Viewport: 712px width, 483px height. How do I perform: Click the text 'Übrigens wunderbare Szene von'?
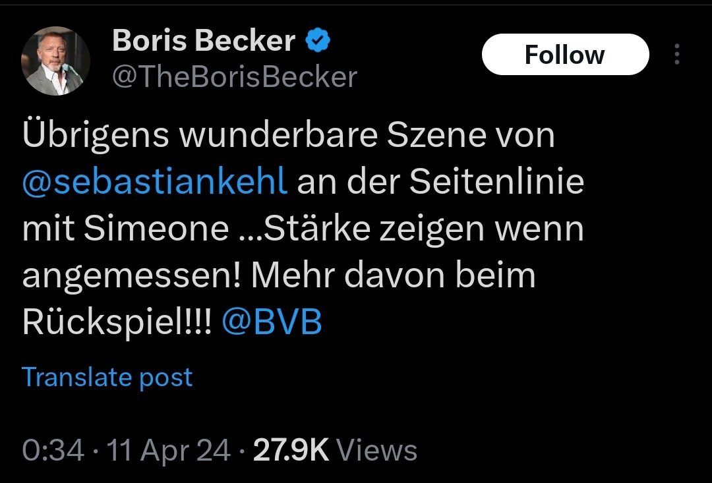coord(288,134)
